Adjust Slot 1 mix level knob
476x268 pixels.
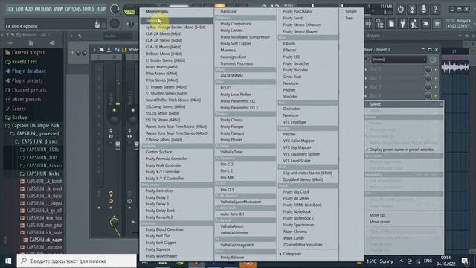coord(428,70)
